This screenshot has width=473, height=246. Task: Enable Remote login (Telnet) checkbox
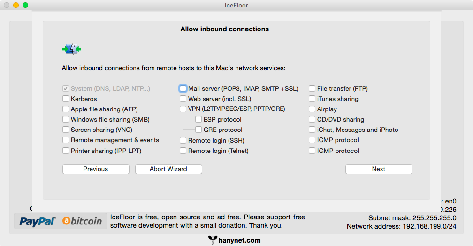(183, 151)
